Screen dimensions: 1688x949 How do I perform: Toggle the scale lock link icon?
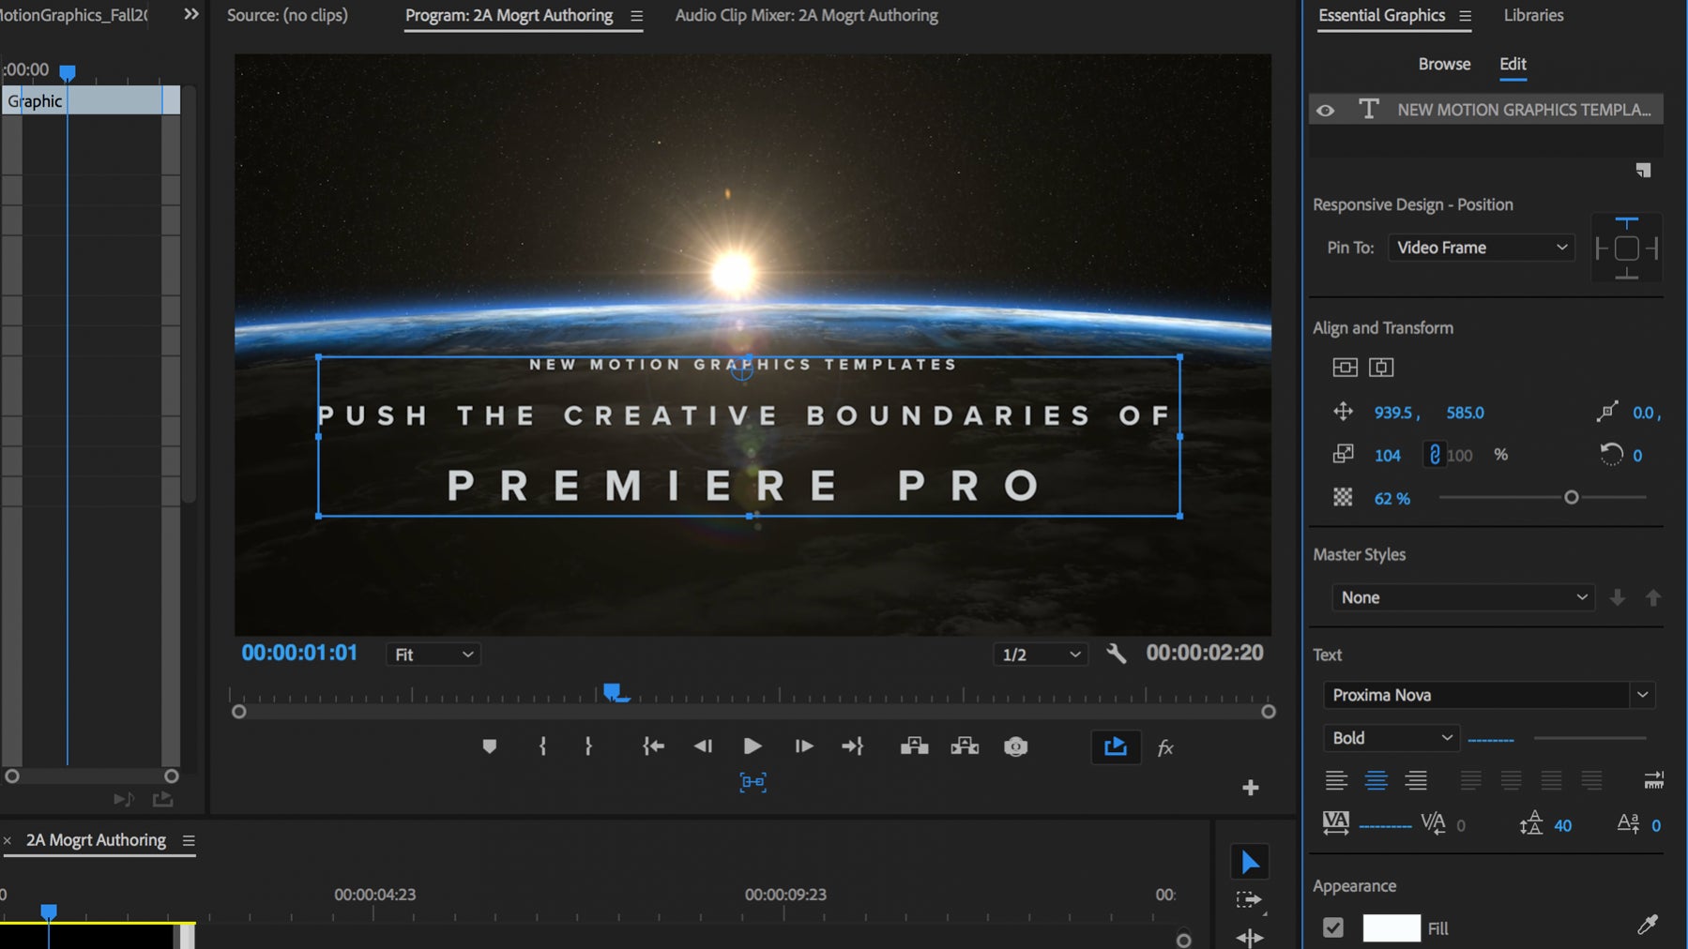(1434, 455)
